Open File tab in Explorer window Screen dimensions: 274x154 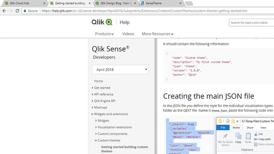[223, 128]
